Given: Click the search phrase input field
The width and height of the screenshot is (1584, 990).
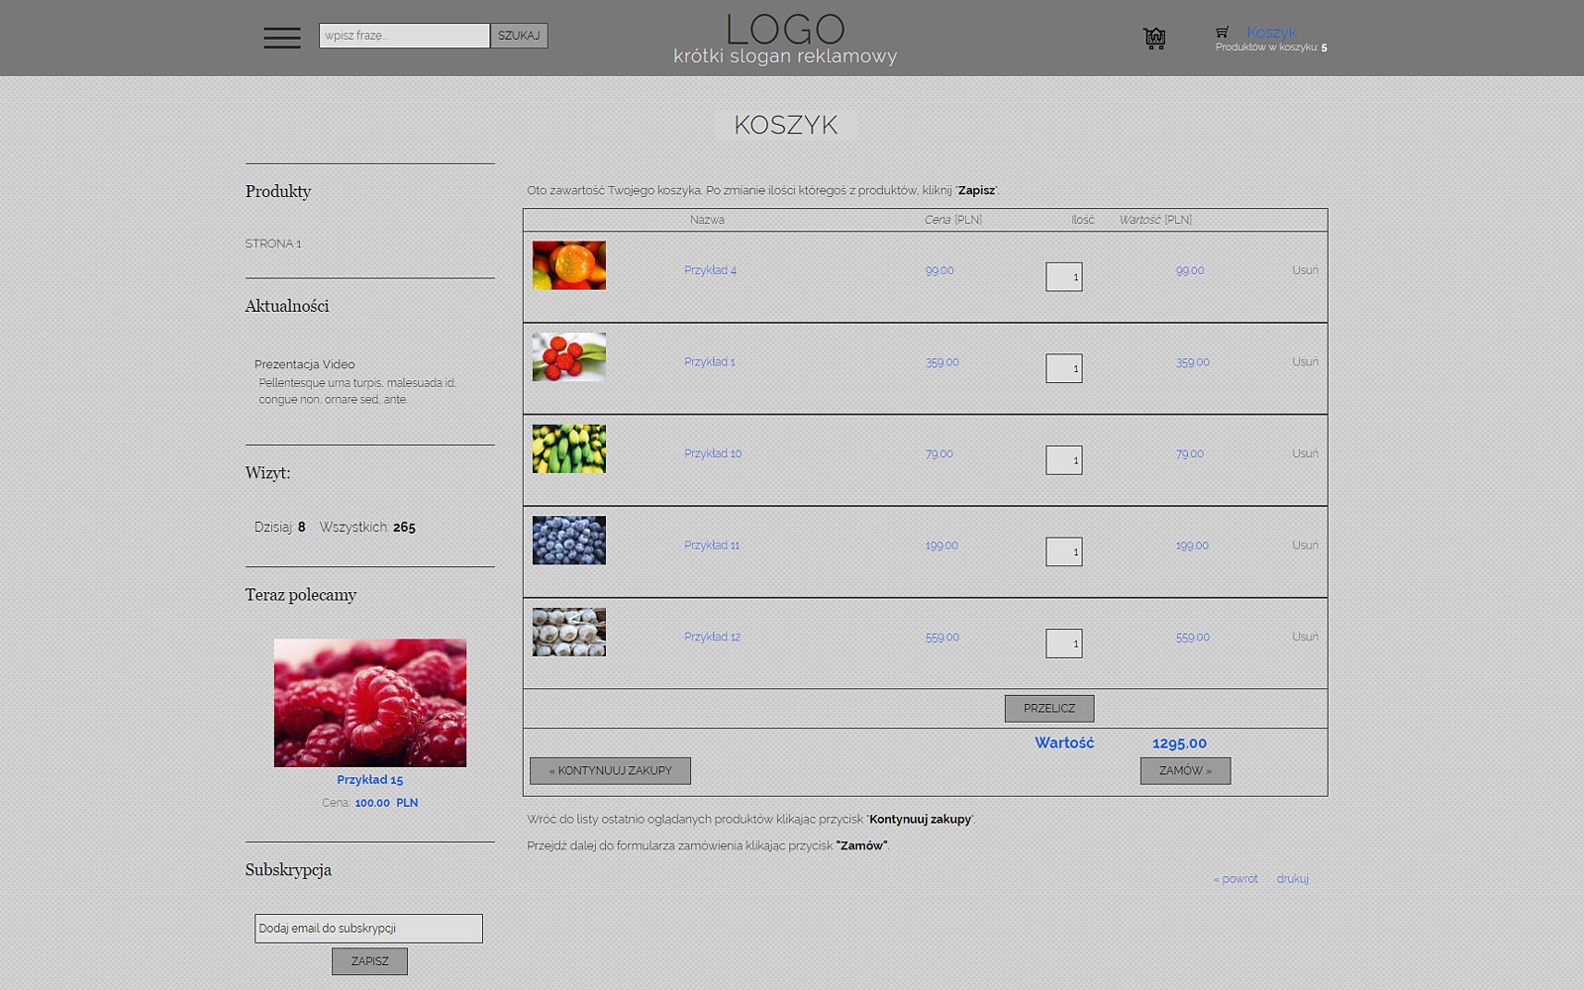Looking at the screenshot, I should [404, 36].
